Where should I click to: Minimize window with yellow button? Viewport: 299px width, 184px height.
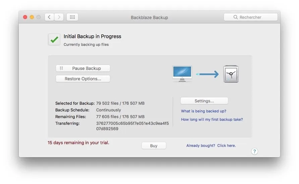coord(32,17)
